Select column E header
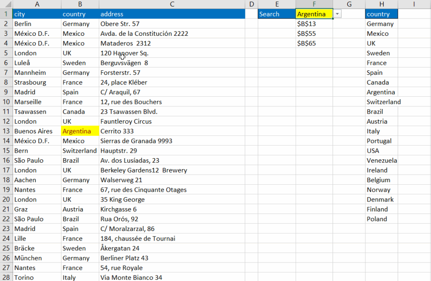 tap(277, 4)
